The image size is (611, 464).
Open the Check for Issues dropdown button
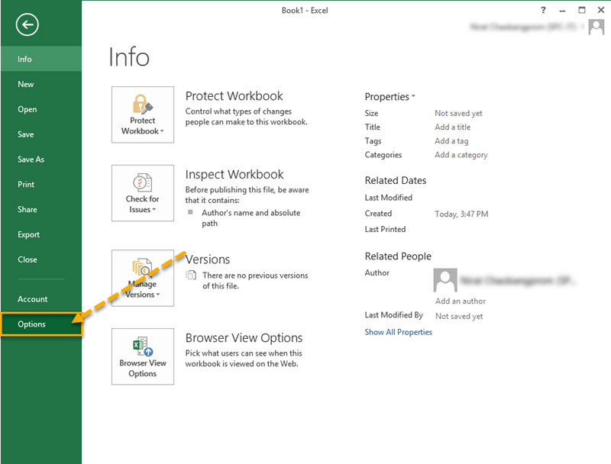pyautogui.click(x=143, y=193)
